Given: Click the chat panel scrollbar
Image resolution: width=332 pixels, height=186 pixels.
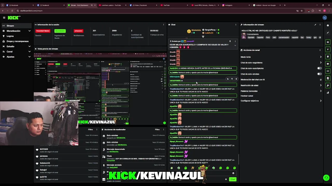Looking at the screenshot, I should [x=239, y=159].
